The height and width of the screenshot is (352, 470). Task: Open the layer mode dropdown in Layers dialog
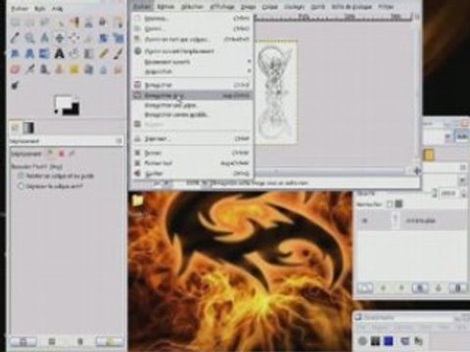pos(462,180)
